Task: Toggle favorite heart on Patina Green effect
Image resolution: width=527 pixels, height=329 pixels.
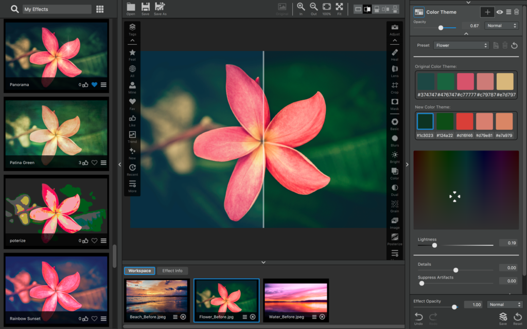Action: (95, 162)
